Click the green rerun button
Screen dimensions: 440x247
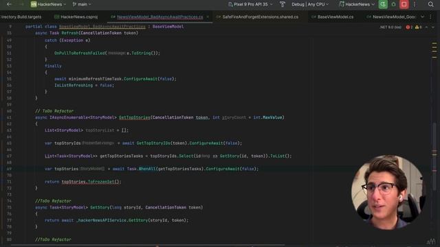383,4
